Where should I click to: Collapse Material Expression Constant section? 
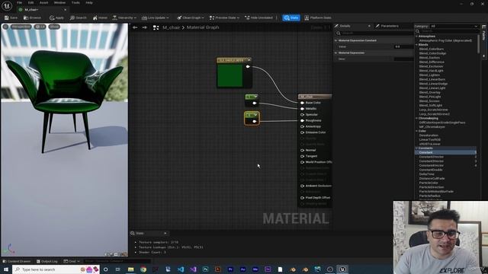pos(336,40)
